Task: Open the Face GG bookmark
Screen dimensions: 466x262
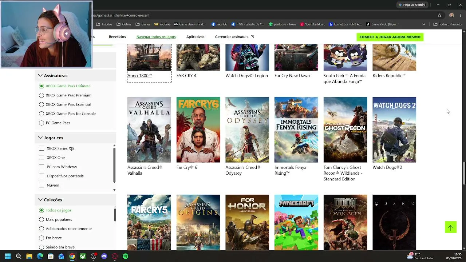Action: [x=219, y=24]
